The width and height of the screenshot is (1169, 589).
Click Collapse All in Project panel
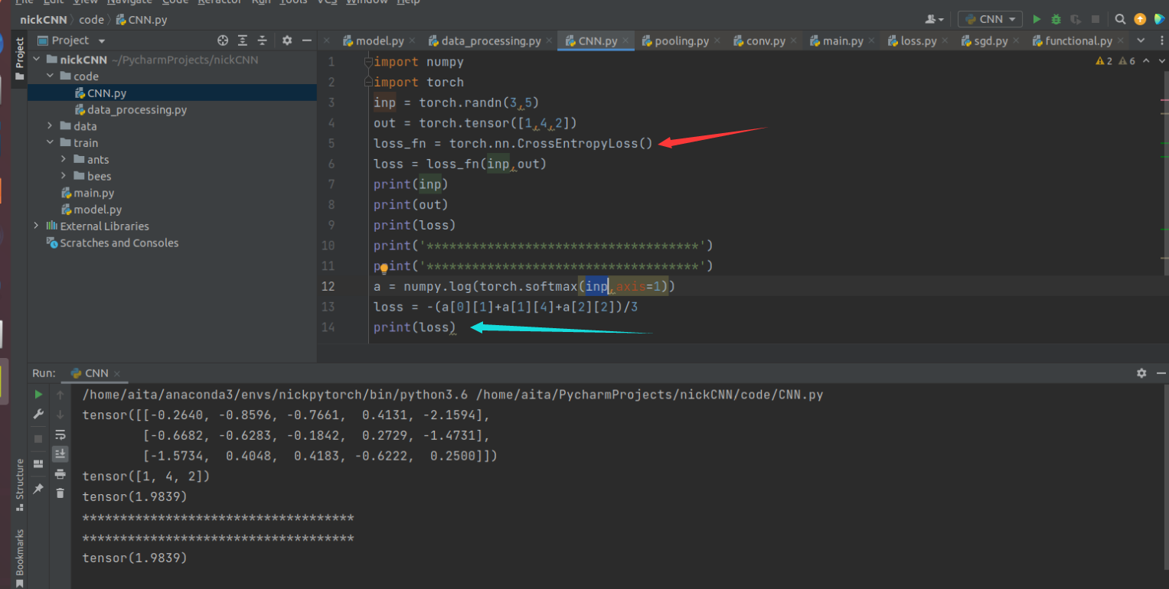click(x=262, y=41)
